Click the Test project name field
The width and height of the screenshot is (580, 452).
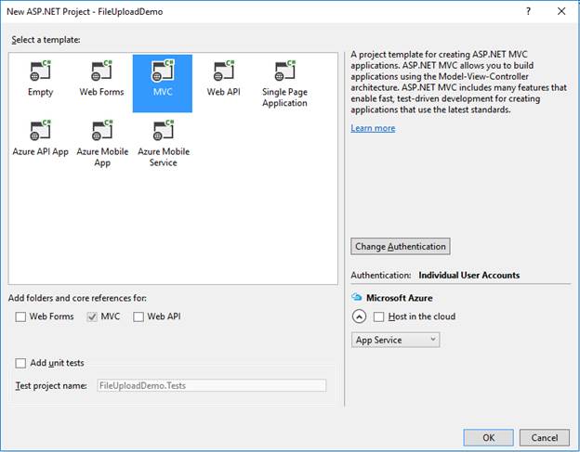click(212, 385)
